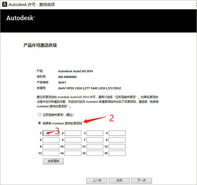Click the 全部清除 clear all button
This screenshot has height=185, width=197.
click(x=54, y=161)
